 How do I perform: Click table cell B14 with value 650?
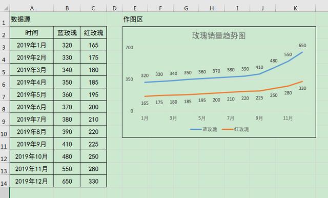tap(67, 181)
